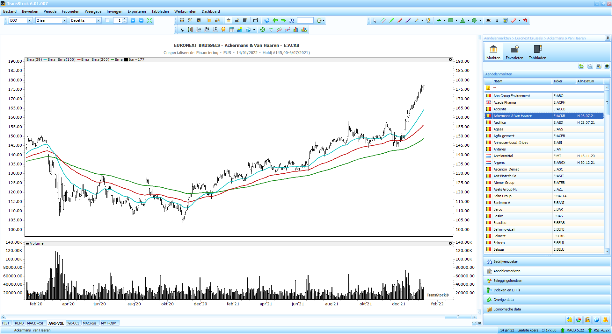Click the magnifier search icon in markets panel
Screen dimensions: 612x334
pyautogui.click(x=590, y=66)
